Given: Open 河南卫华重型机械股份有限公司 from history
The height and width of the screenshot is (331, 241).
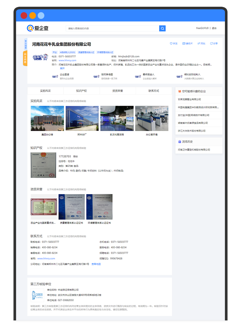Looking at the screenshot, I should [x=194, y=150].
